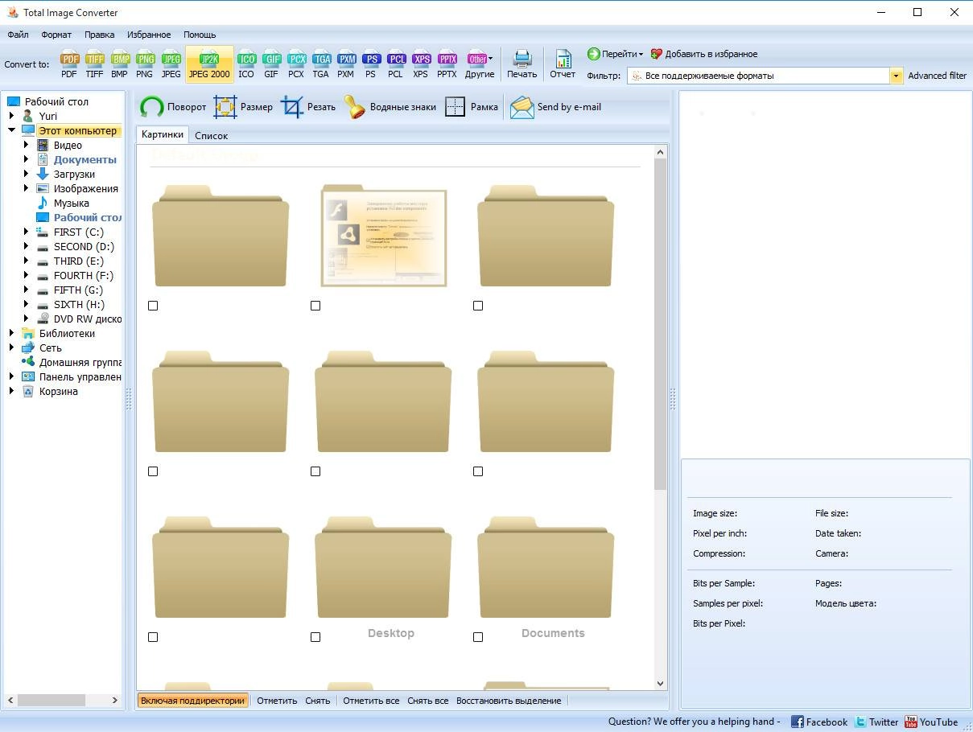Check the screenshot thumbnail's checkbox
973x732 pixels.
click(315, 306)
